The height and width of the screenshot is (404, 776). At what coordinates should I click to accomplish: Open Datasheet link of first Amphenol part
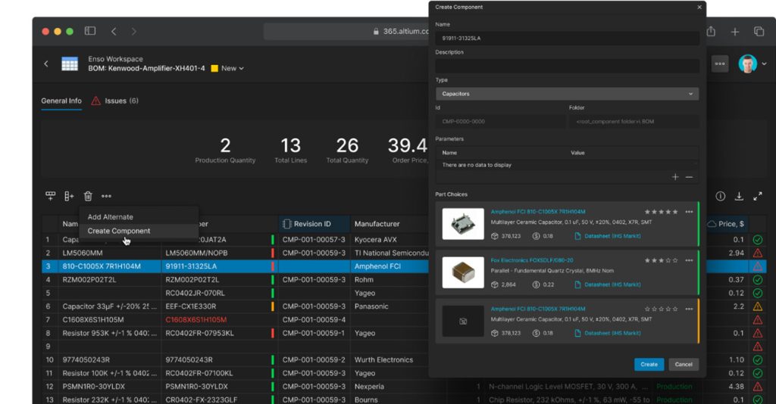(608, 236)
